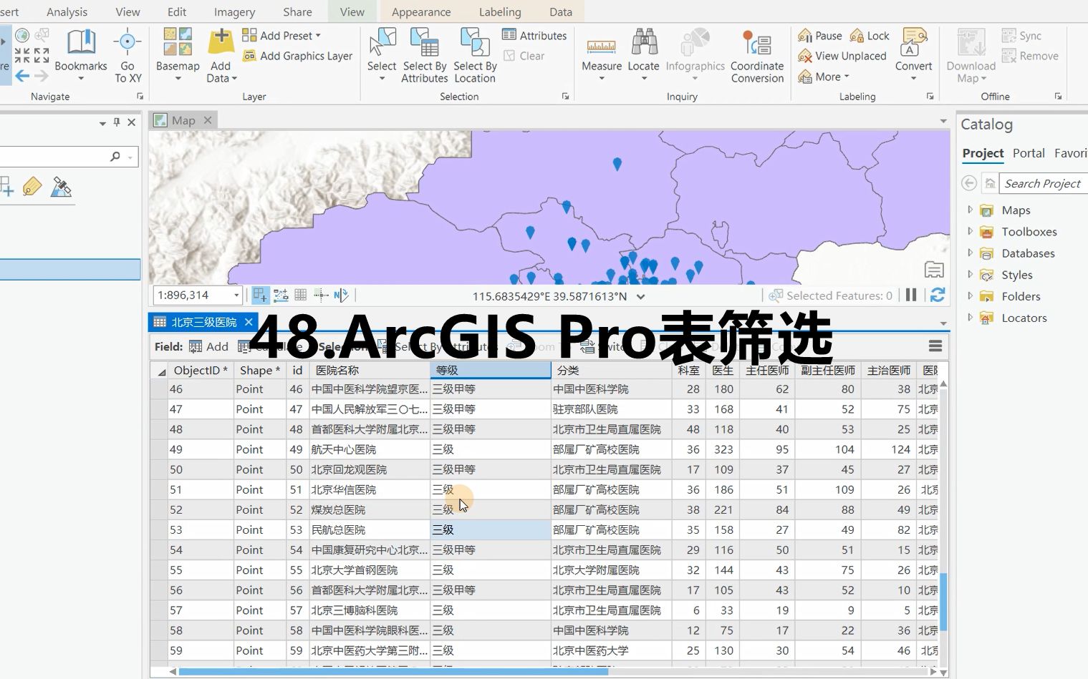Open the Locate tool

pyautogui.click(x=643, y=54)
